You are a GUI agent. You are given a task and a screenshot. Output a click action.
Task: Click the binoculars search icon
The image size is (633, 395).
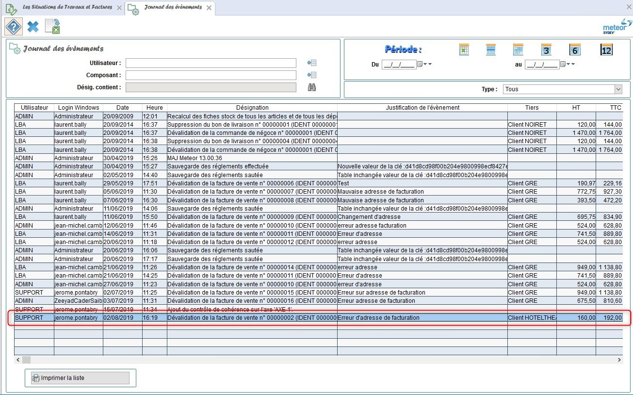[312, 87]
